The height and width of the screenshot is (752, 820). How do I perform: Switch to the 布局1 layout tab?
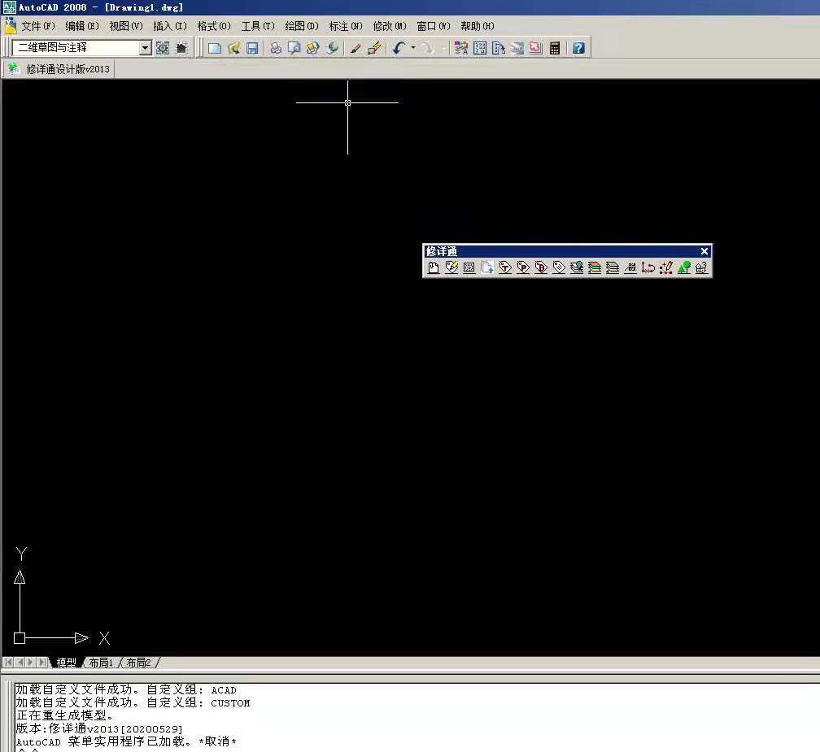coord(101,663)
